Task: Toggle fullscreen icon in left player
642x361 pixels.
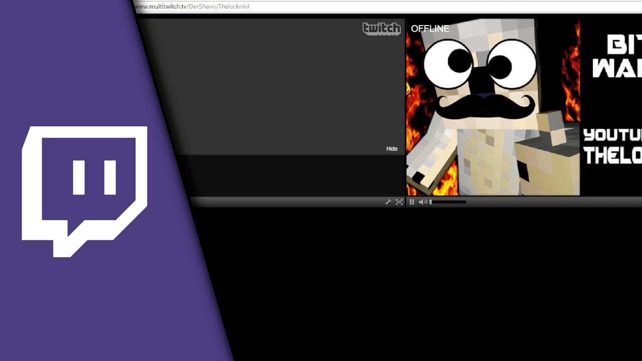Action: click(x=399, y=202)
